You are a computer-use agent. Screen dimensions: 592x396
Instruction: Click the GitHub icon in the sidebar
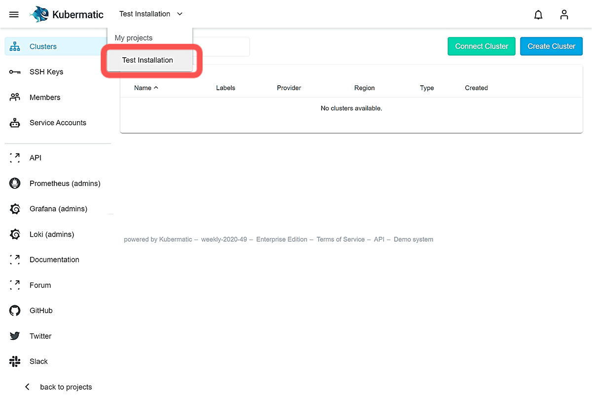(x=14, y=310)
